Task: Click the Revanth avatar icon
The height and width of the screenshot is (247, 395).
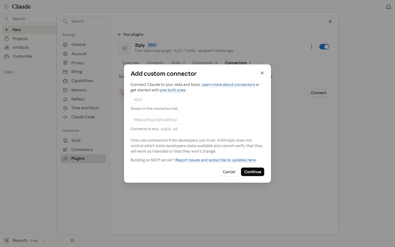Action: click(x=7, y=240)
